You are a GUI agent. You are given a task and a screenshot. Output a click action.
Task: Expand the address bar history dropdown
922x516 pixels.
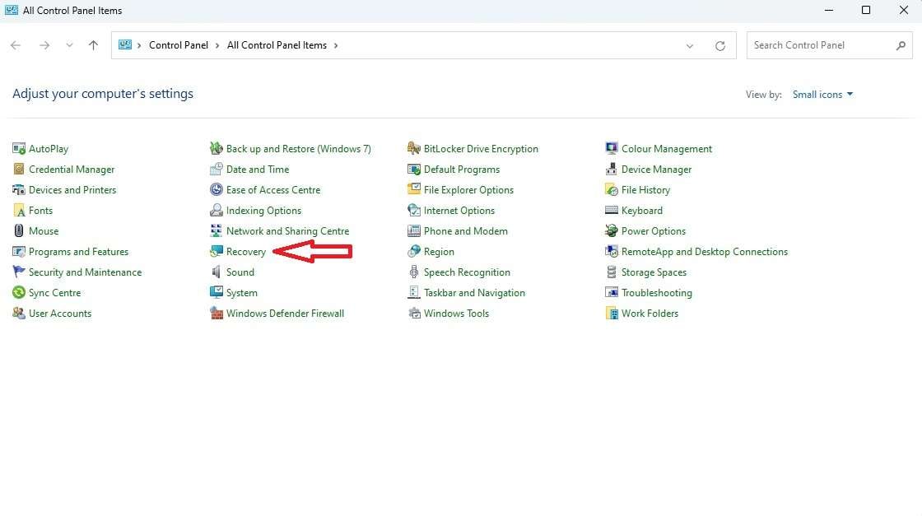690,46
